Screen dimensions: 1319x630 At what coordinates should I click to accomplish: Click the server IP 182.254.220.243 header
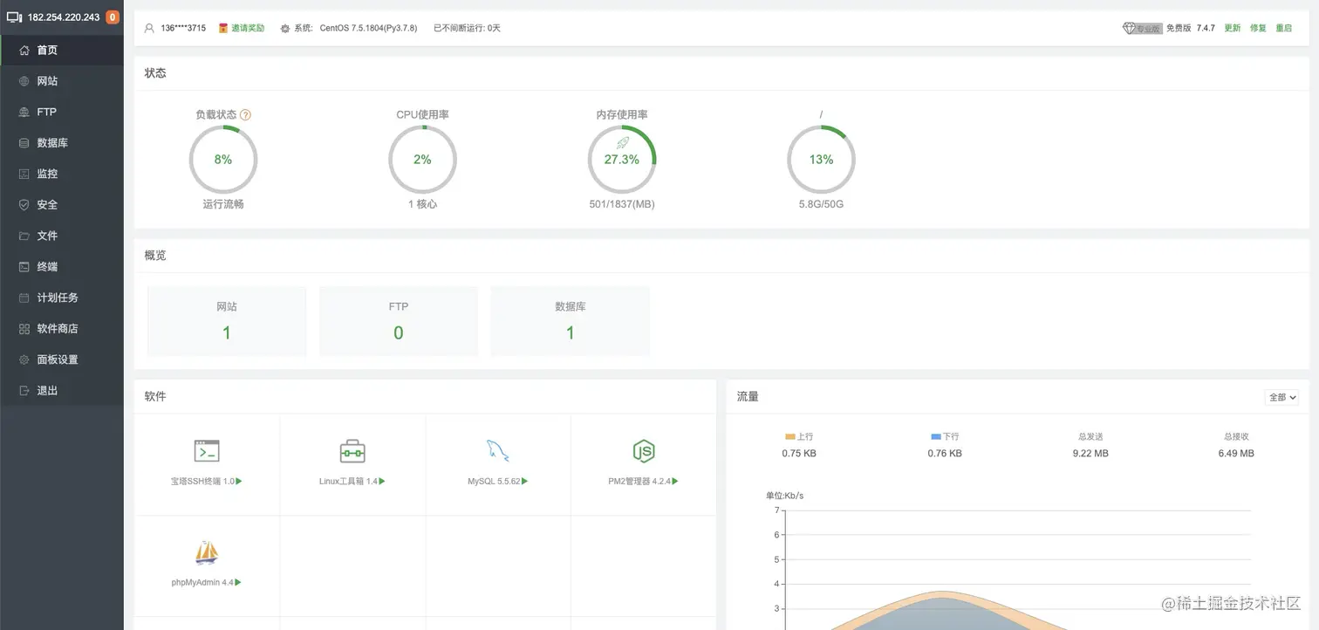[x=64, y=17]
